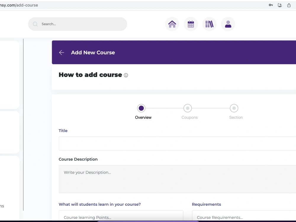Select the Overview step circle
Viewport: 296px width, 222px height.
(x=141, y=108)
